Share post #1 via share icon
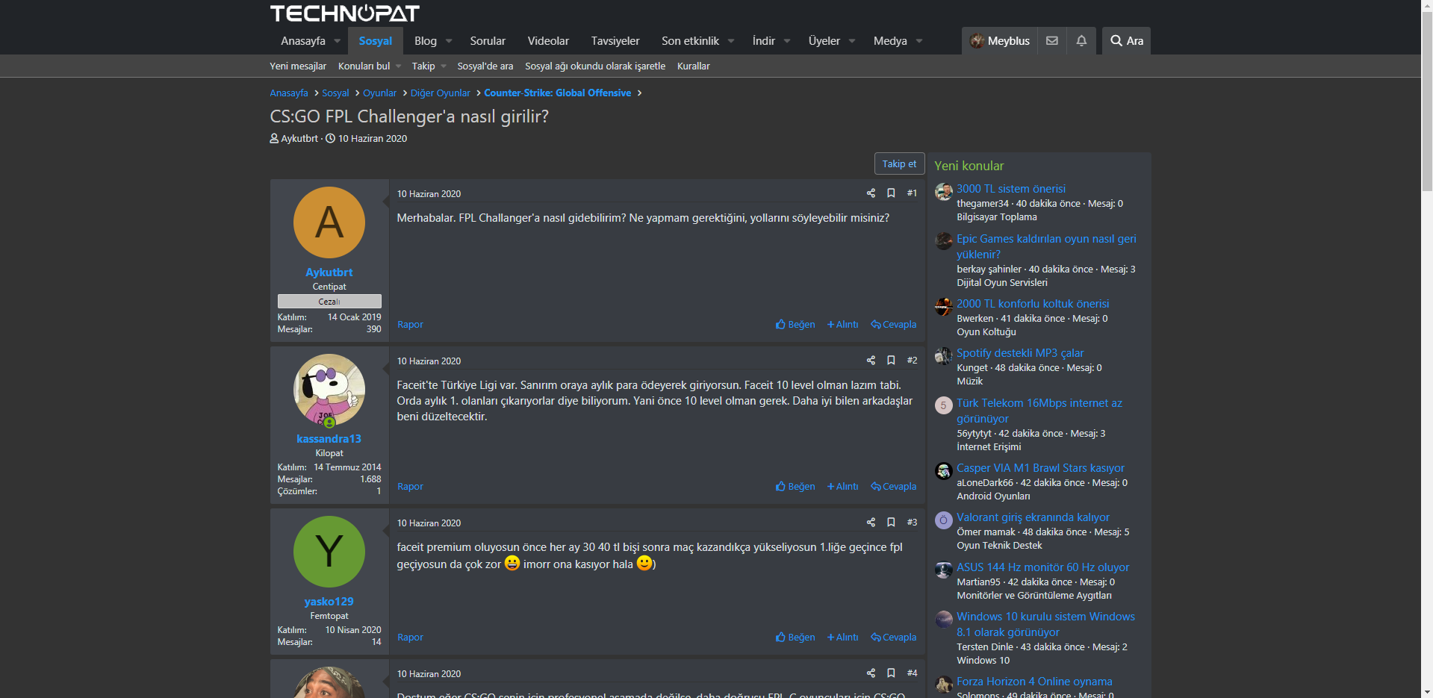 coord(871,193)
